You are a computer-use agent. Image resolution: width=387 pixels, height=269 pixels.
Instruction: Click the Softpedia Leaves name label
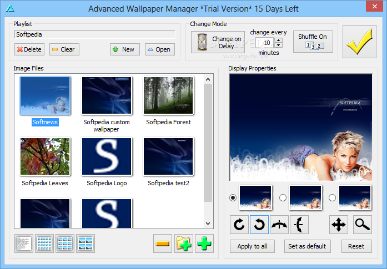45,183
